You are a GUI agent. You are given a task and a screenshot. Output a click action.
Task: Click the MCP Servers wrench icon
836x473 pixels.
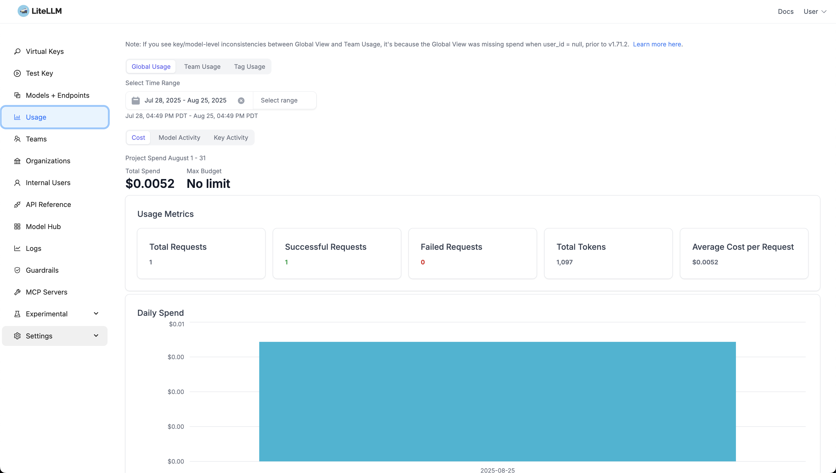[17, 292]
